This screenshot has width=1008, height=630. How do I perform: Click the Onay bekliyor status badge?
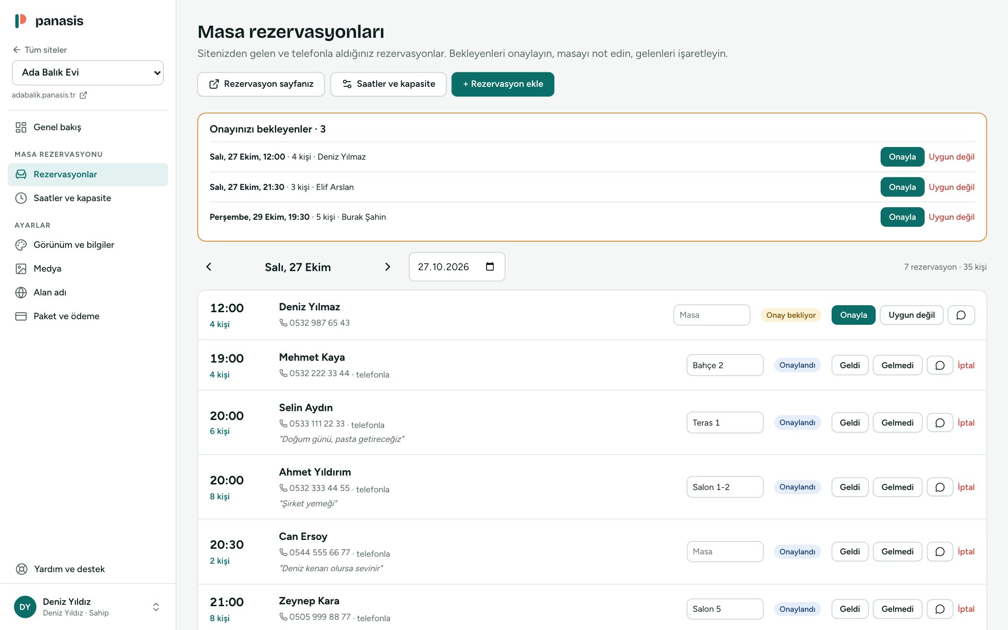click(x=791, y=315)
